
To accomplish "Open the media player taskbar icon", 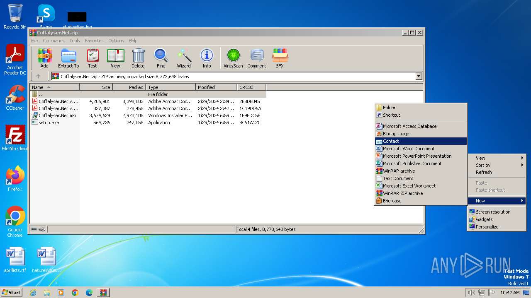I will (x=61, y=293).
